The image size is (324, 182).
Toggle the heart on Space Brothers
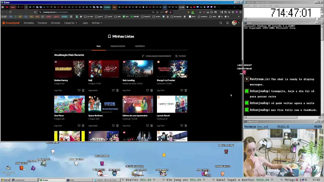pos(113,126)
